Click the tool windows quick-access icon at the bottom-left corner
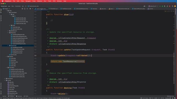The height and width of the screenshot is (99, 177). pos(1,98)
